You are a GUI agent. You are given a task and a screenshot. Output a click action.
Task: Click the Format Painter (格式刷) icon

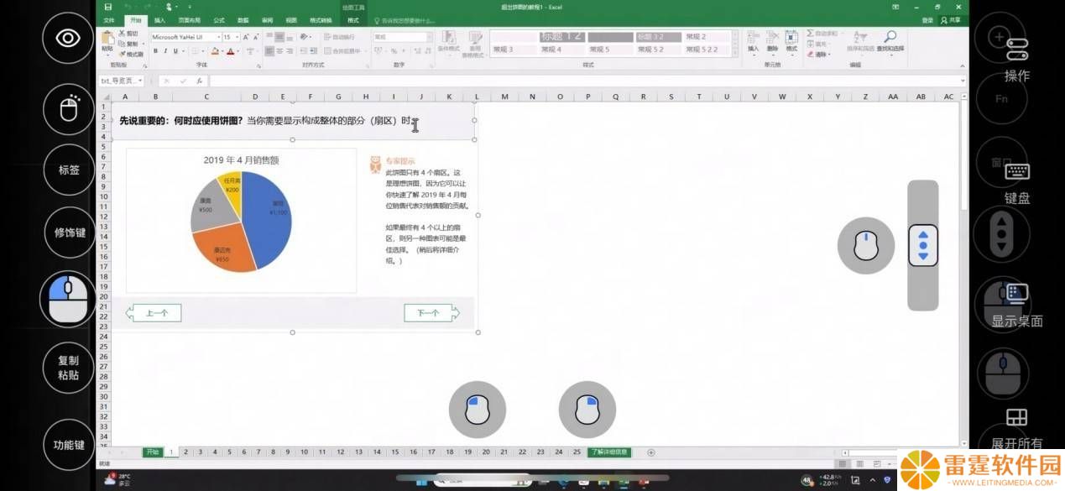click(123, 54)
